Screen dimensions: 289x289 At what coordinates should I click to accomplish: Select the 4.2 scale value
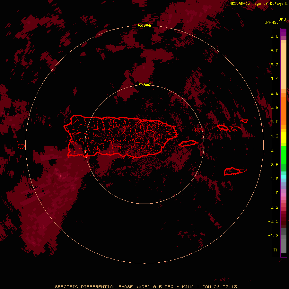click(x=275, y=136)
